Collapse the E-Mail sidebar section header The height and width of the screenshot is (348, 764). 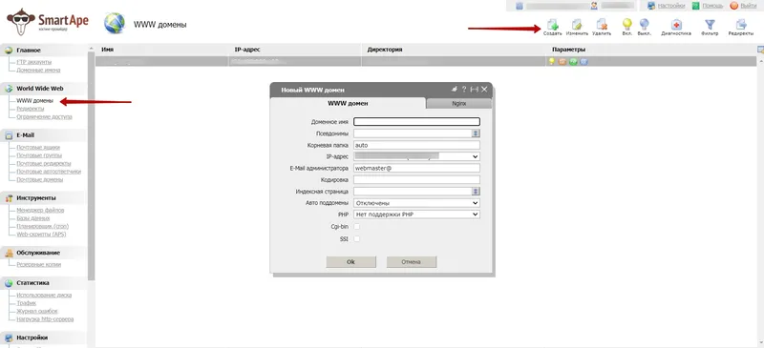(43, 135)
